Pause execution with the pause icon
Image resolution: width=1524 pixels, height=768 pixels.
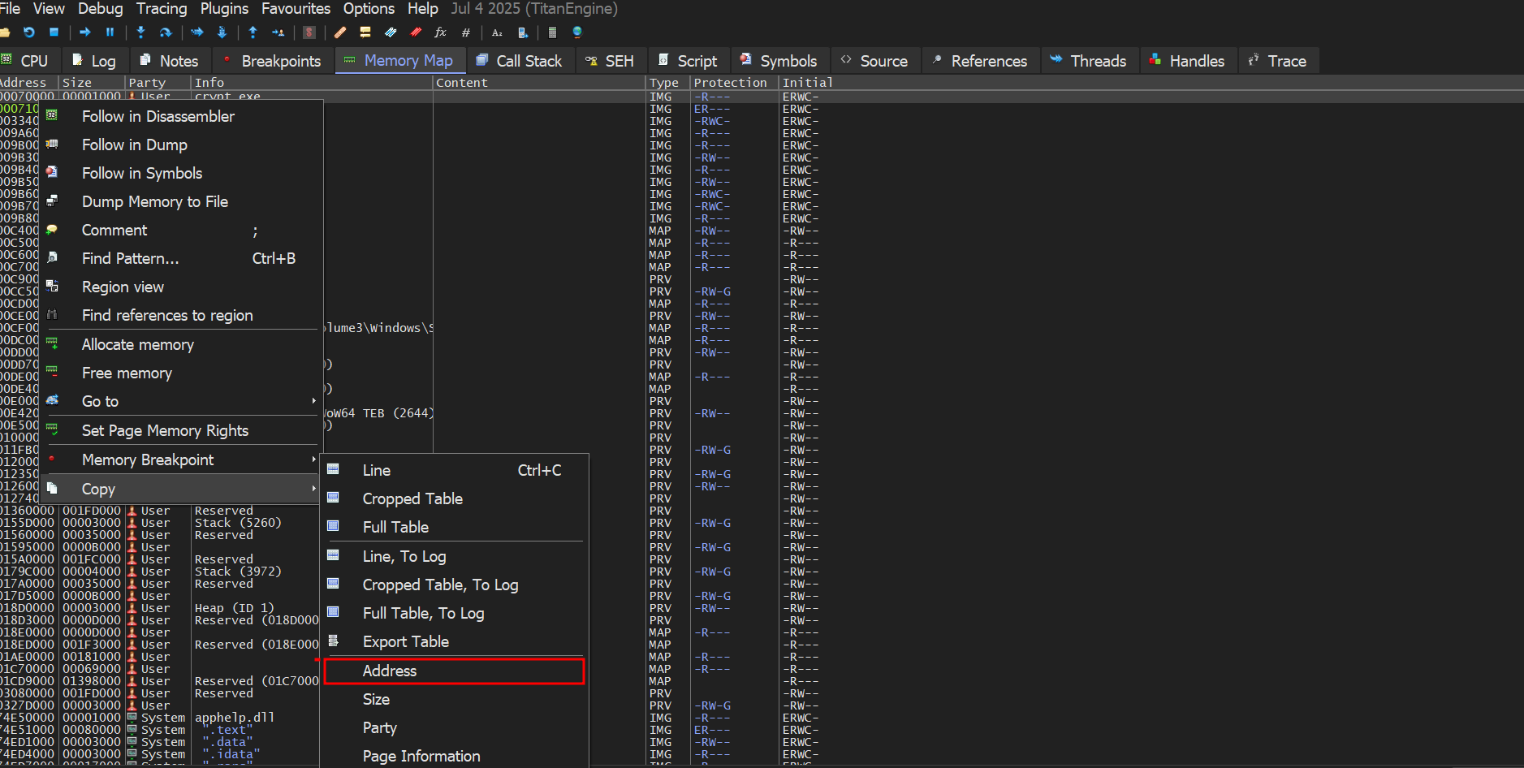point(110,32)
